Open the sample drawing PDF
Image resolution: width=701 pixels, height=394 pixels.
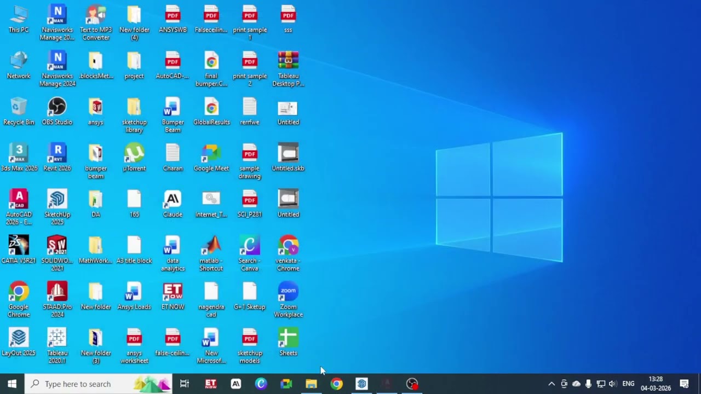pos(250,161)
